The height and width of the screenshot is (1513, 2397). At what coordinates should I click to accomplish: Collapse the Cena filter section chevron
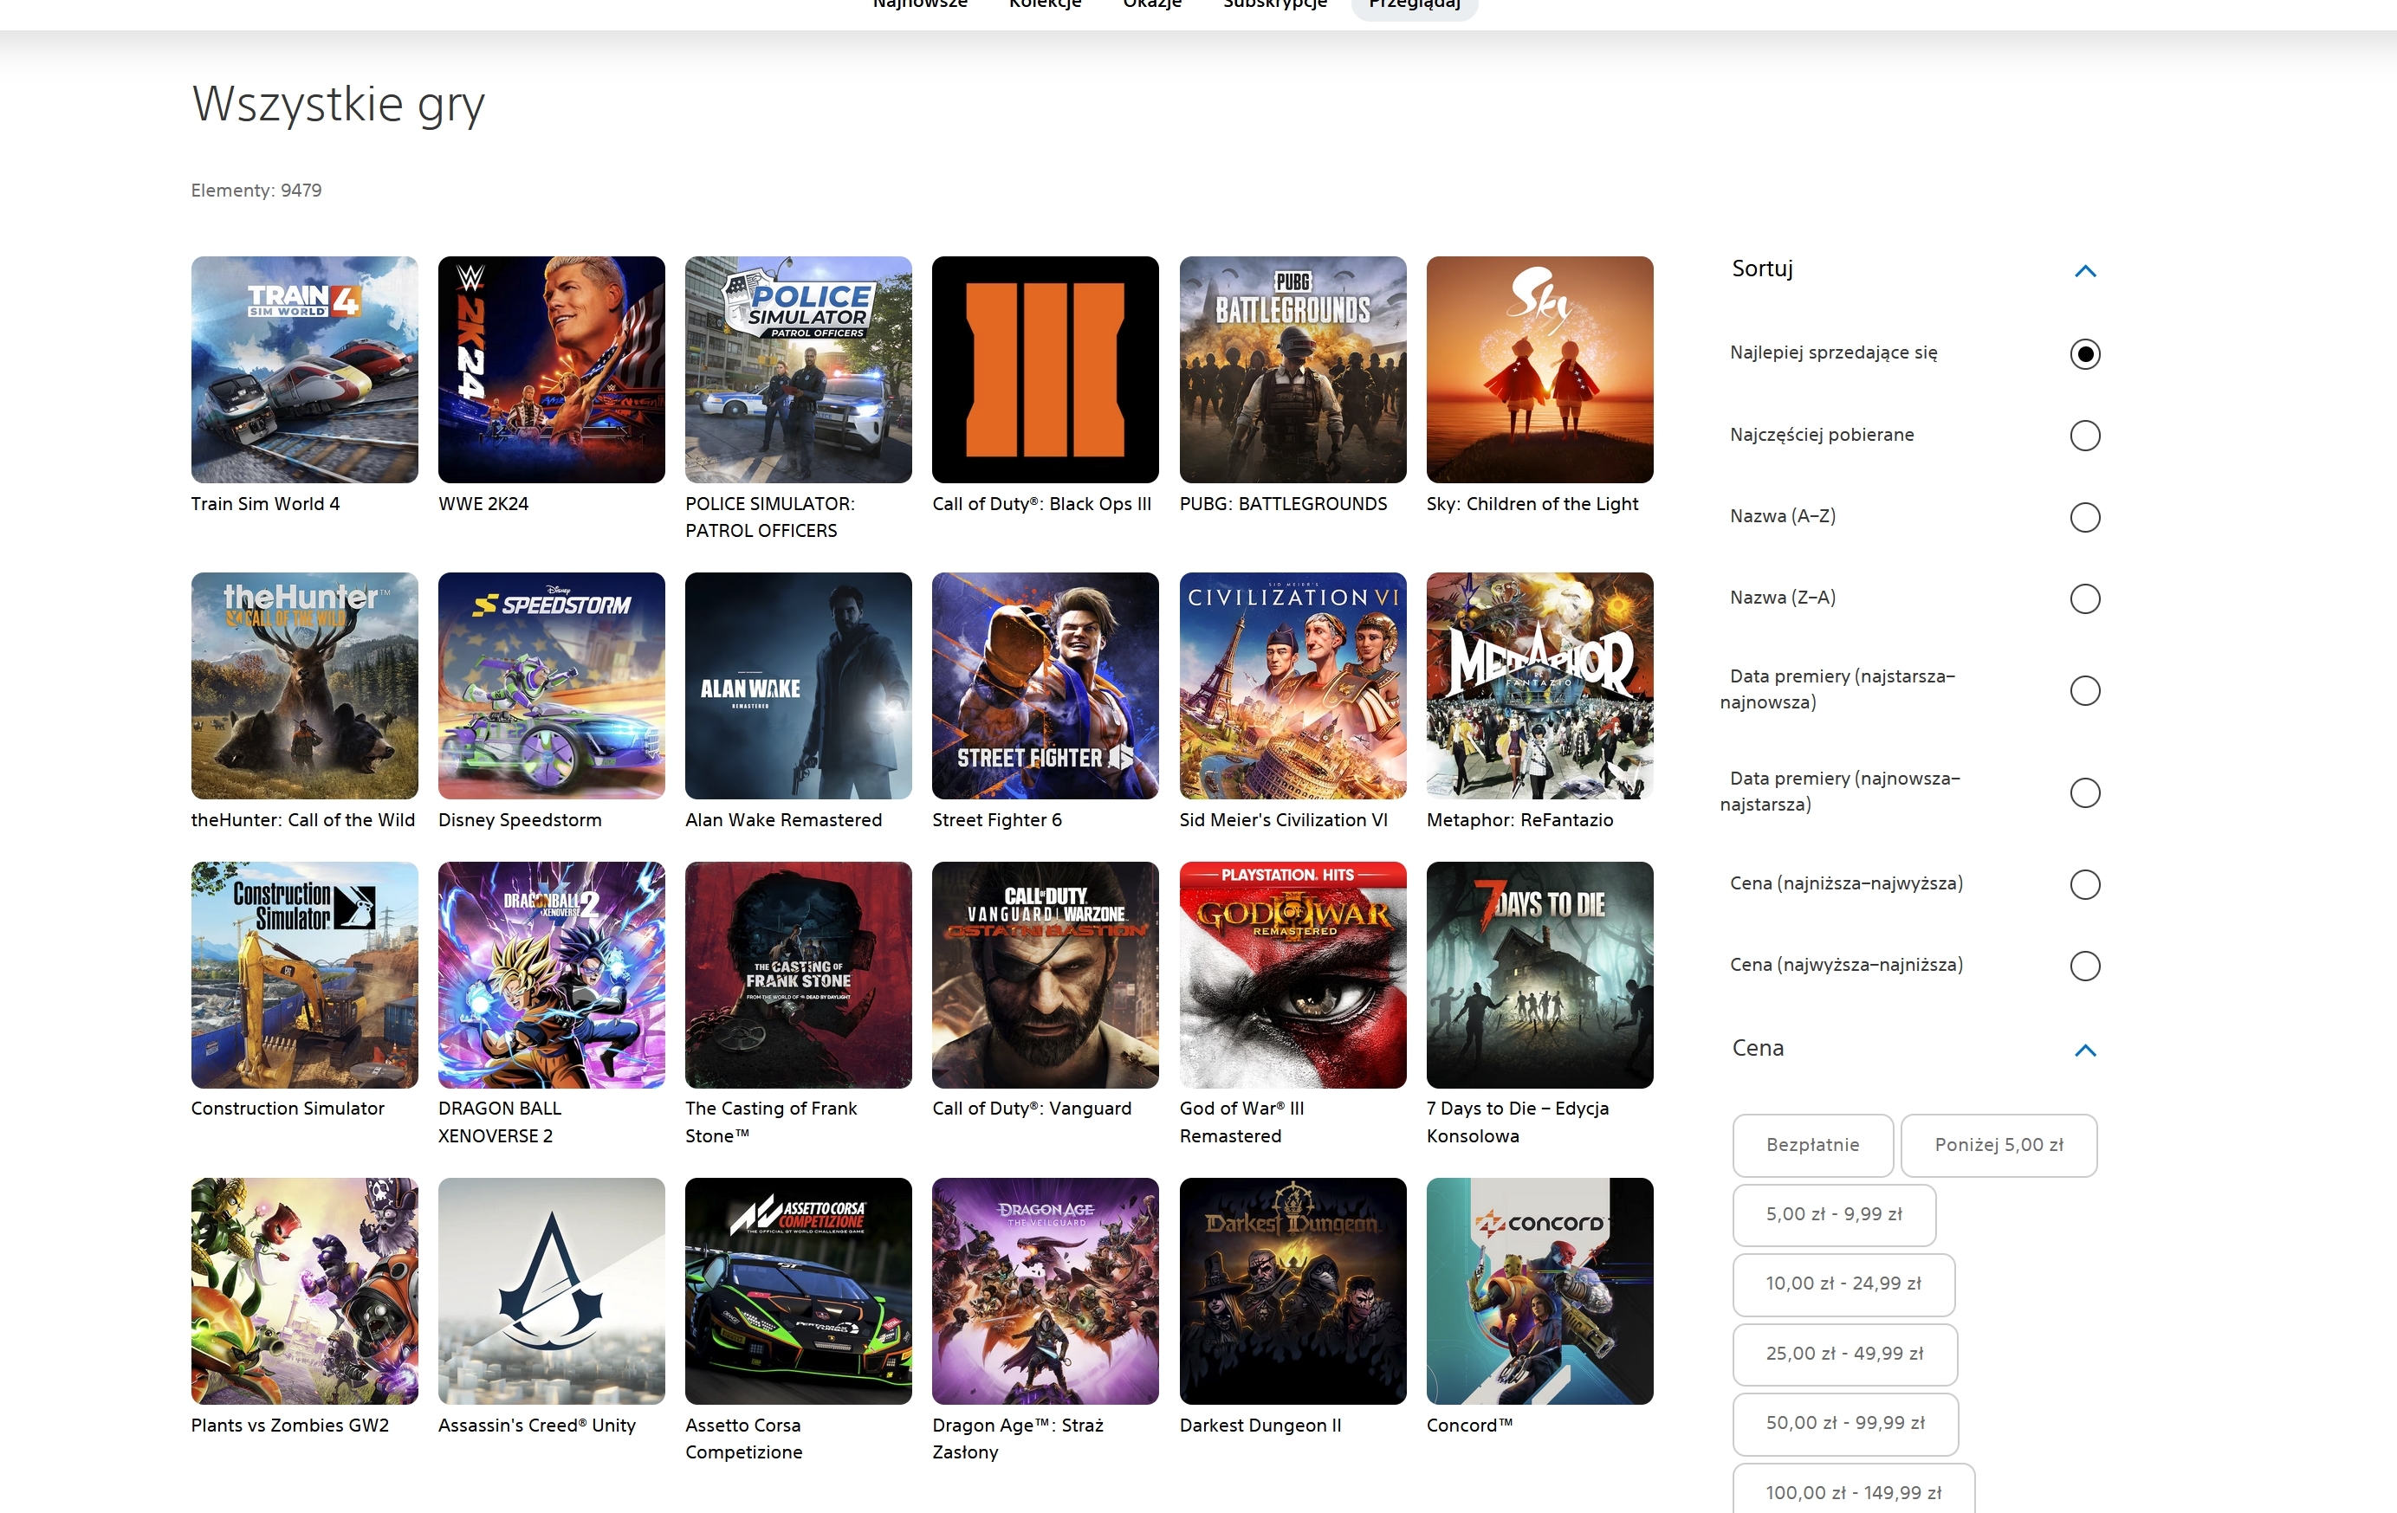2084,1051
